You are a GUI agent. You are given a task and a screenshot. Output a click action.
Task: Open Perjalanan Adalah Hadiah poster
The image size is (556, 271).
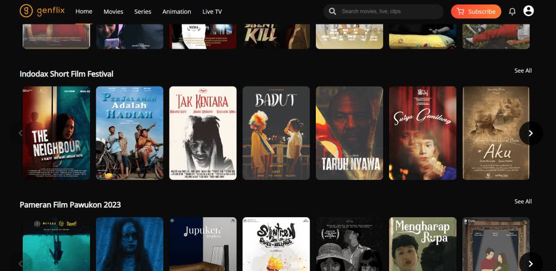tap(130, 133)
